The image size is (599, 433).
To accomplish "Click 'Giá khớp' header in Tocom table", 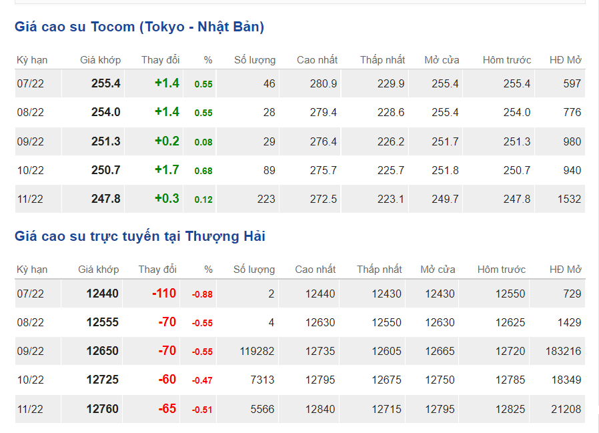I will 100,60.
